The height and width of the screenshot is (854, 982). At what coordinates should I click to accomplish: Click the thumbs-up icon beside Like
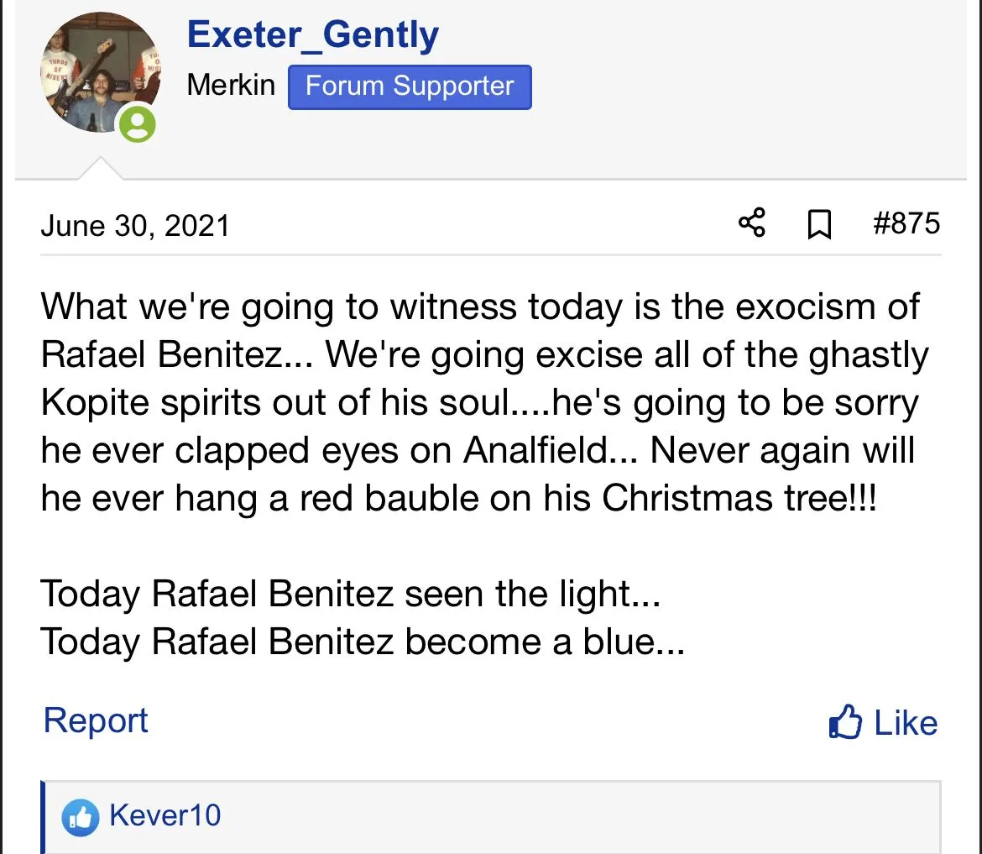(844, 723)
